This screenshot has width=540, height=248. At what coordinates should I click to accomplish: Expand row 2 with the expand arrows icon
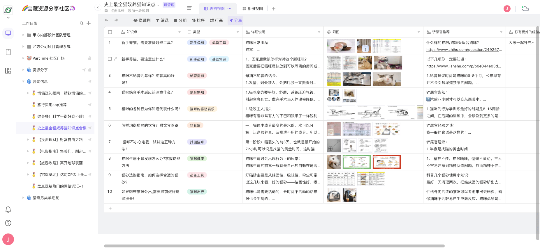pos(115,59)
